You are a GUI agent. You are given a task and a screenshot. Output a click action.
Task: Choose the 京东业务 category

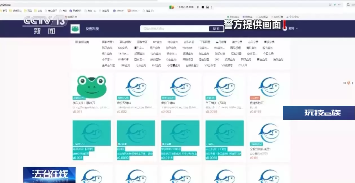107,54
